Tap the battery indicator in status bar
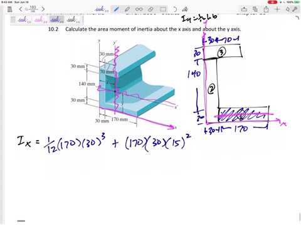The height and width of the screenshot is (225, 301). point(296,2)
